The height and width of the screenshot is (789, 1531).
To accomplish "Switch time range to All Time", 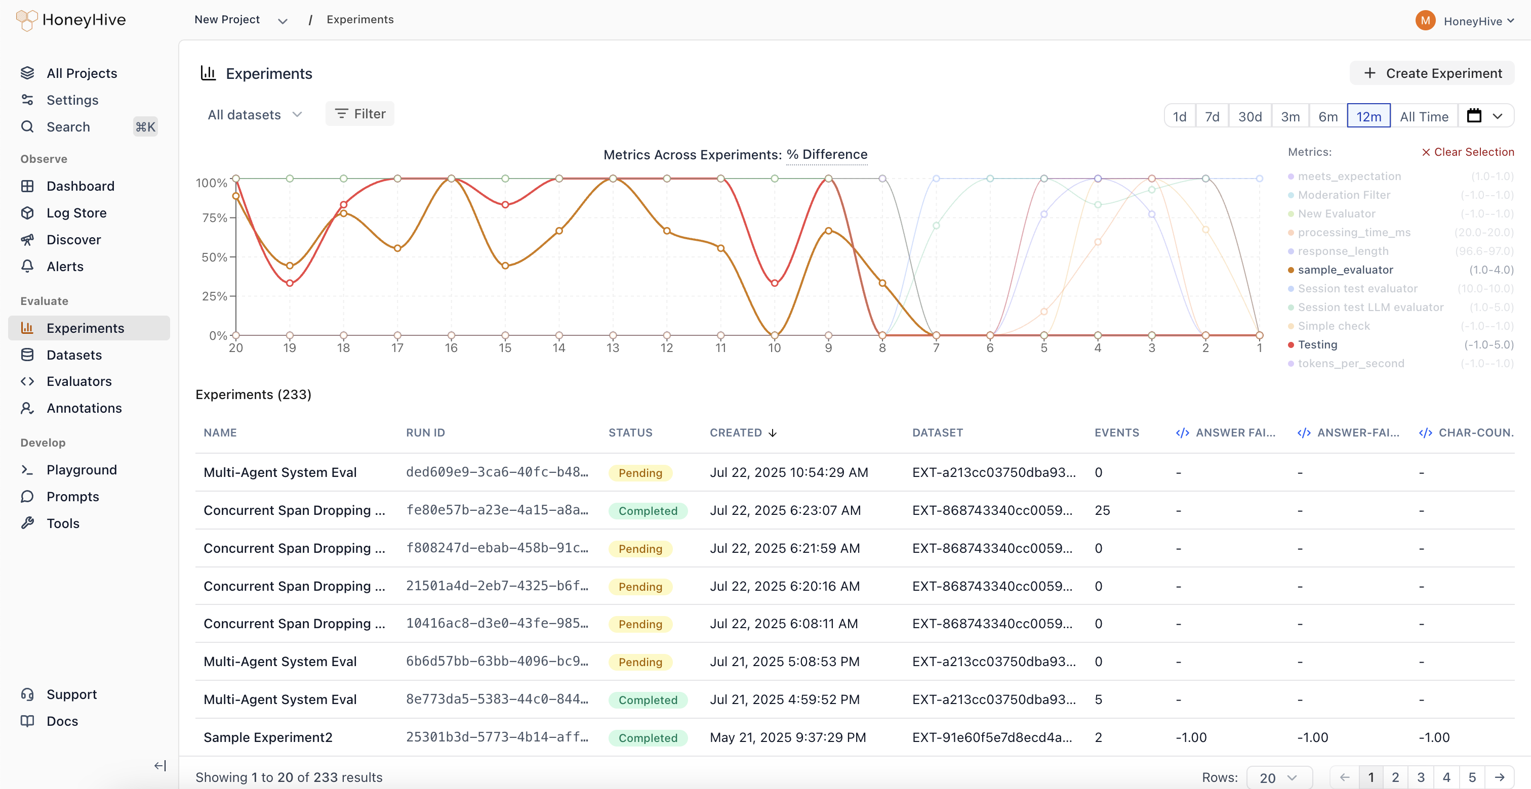I will (x=1424, y=116).
